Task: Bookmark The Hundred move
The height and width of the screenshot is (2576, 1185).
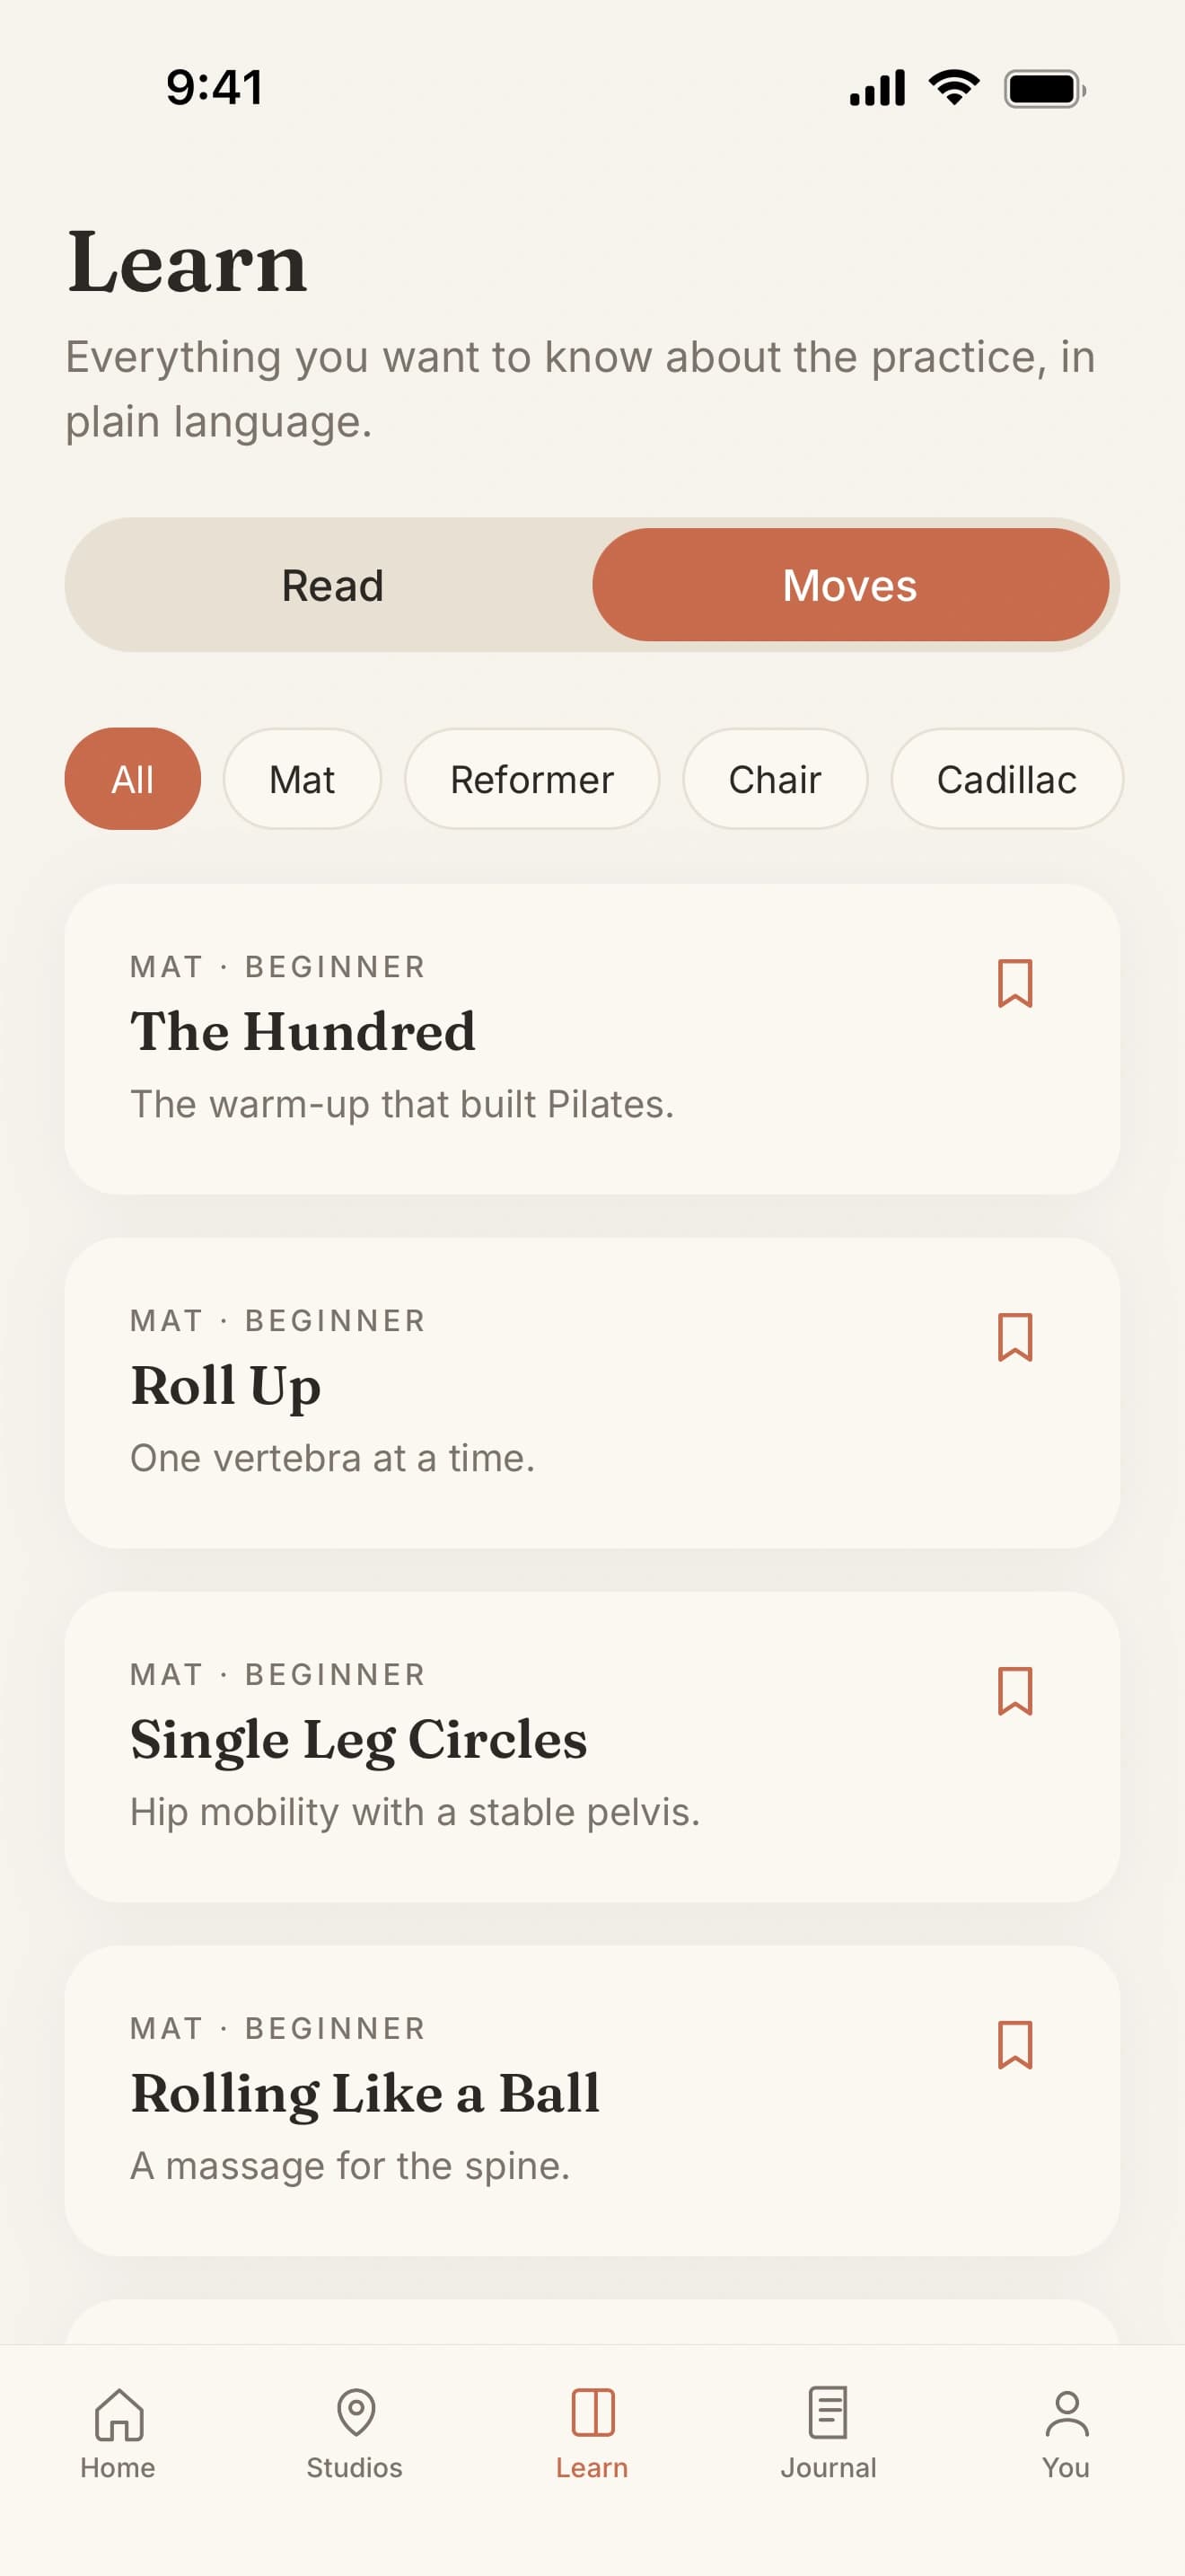Action: click(x=1014, y=983)
